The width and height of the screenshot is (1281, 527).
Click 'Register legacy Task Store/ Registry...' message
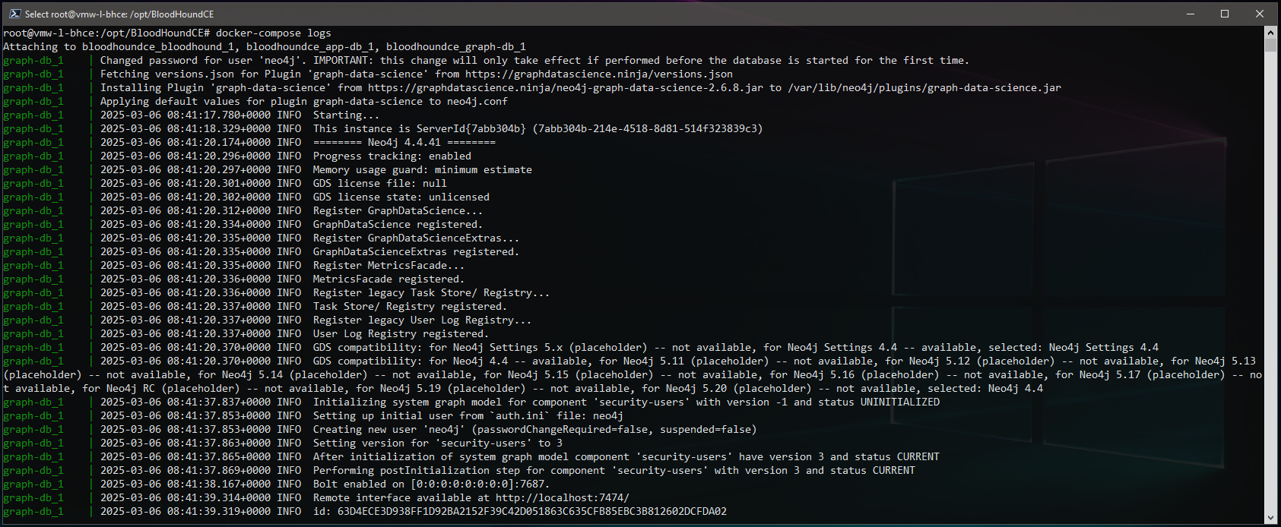coord(432,292)
